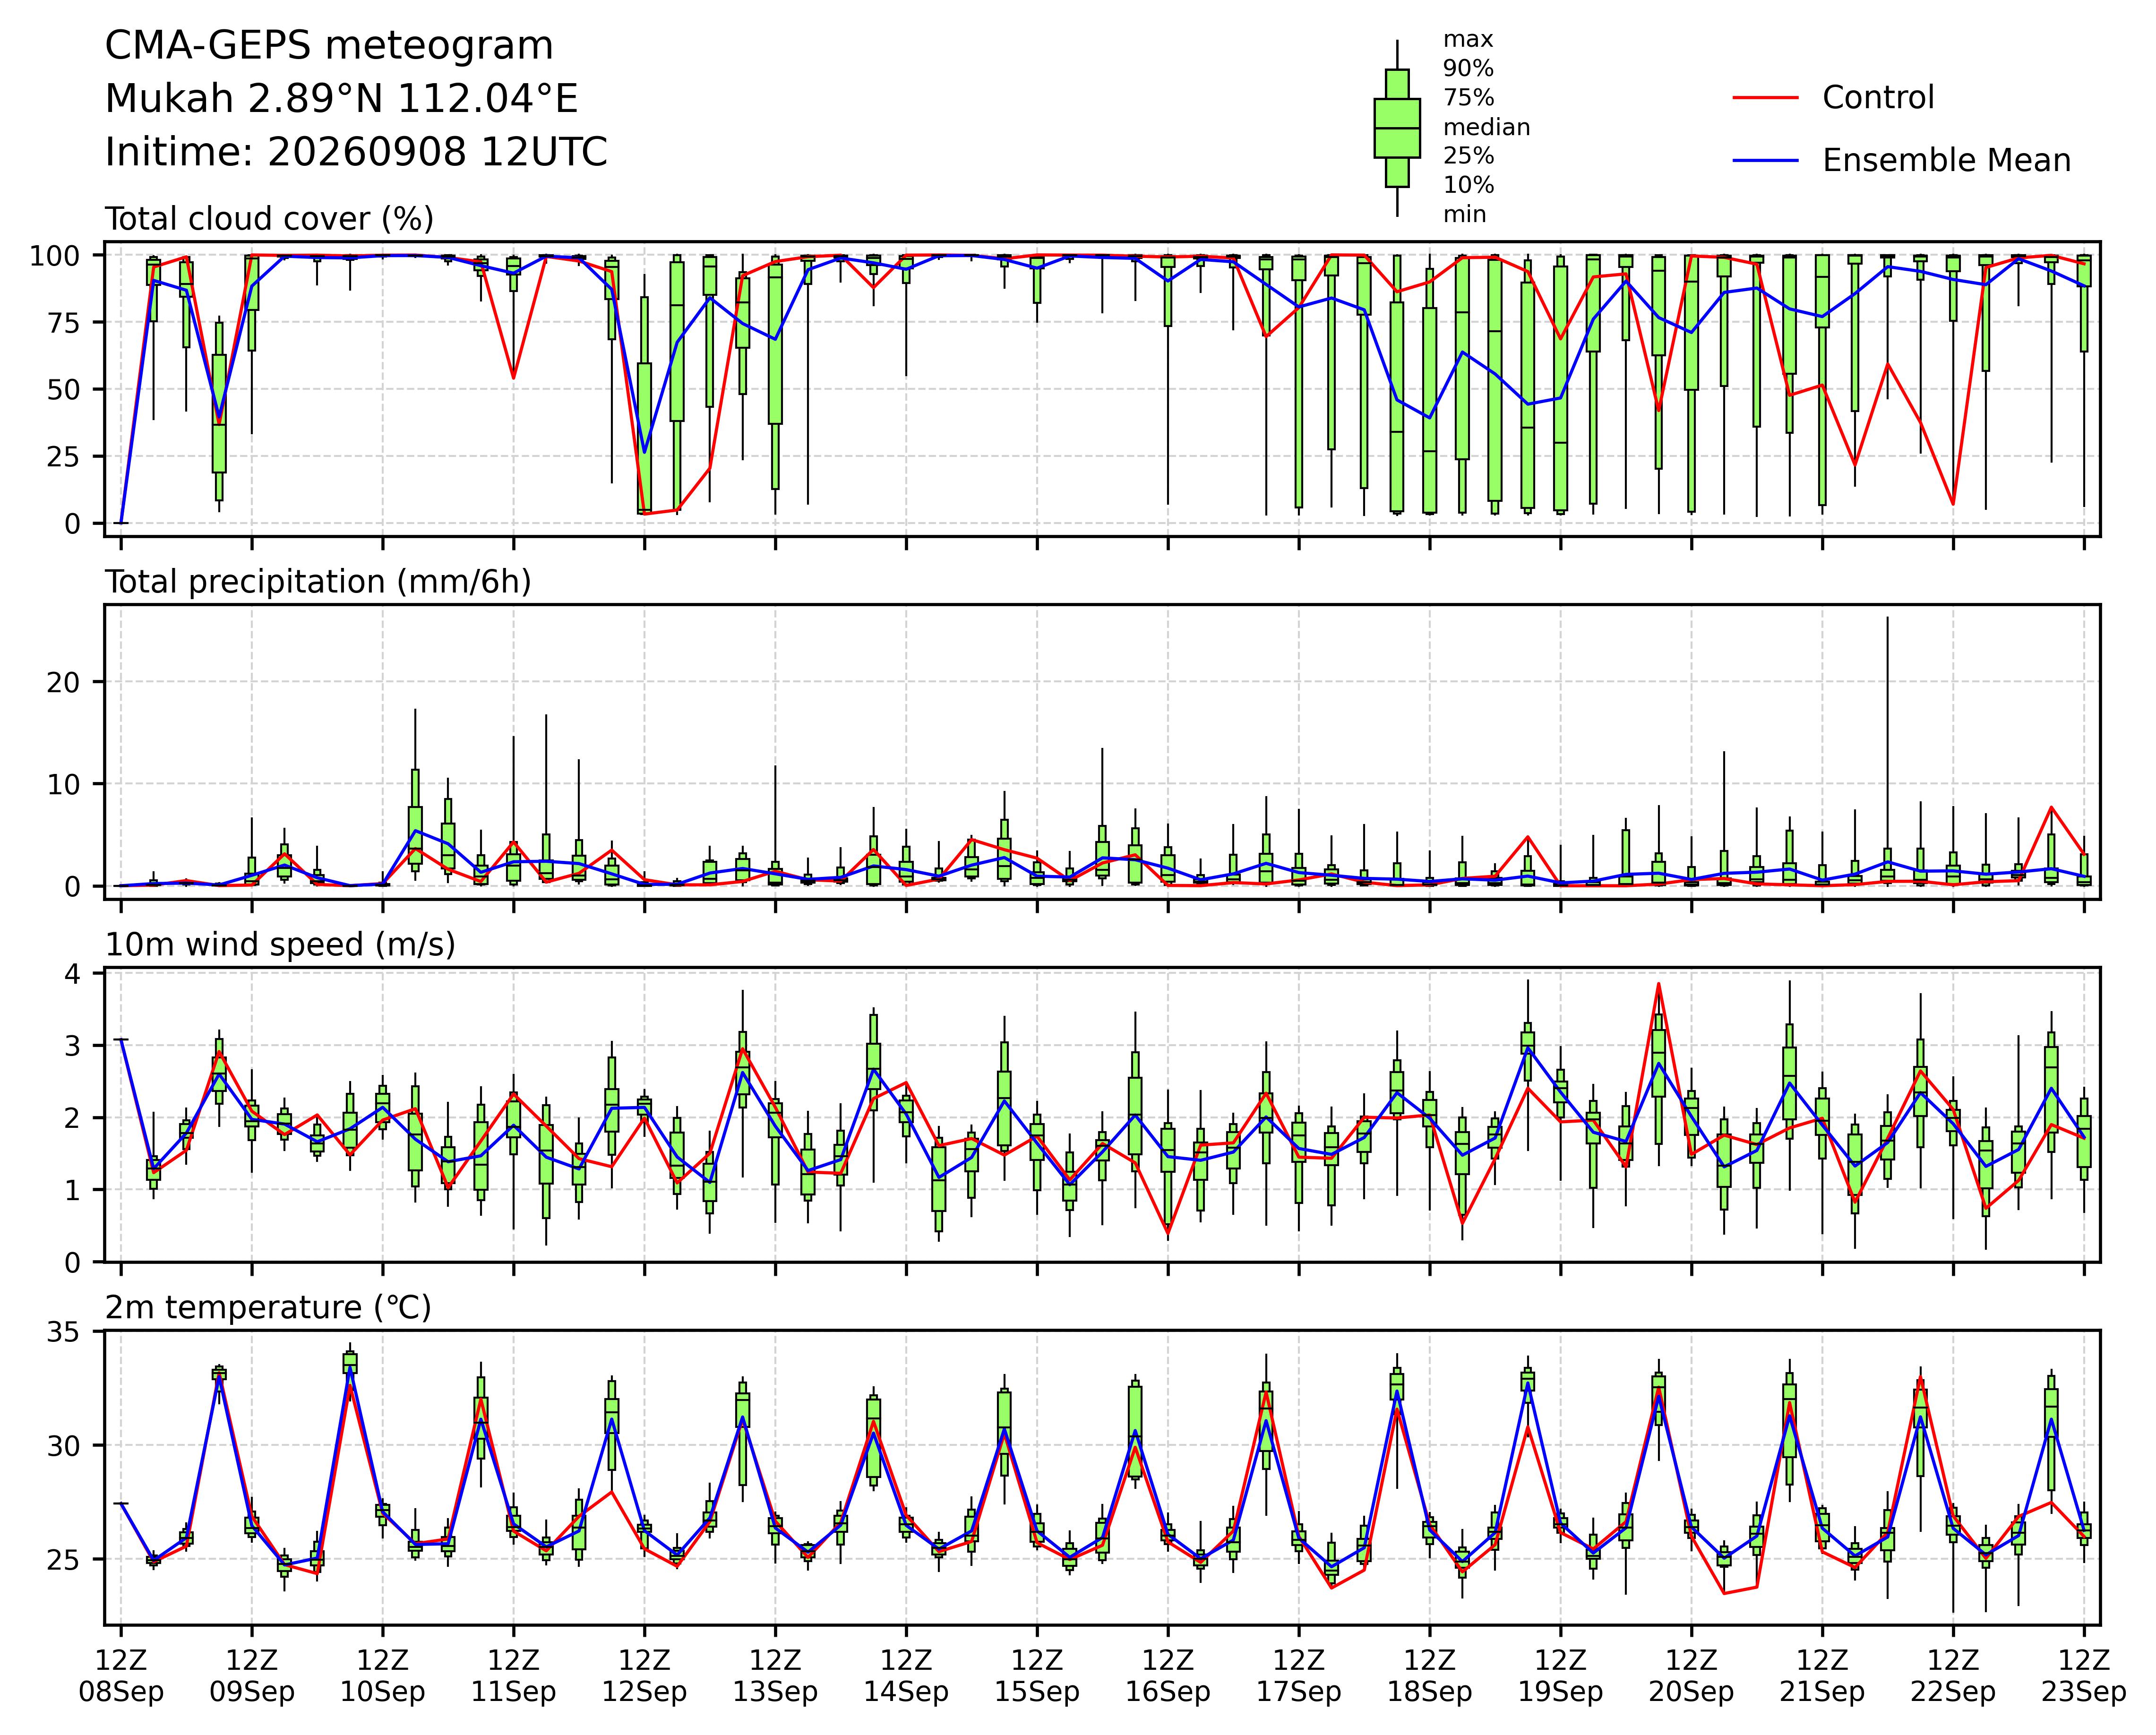2156x1735 pixels.
Task: Click the Initime 20260908 12UTC text
Action: pyautogui.click(x=356, y=153)
